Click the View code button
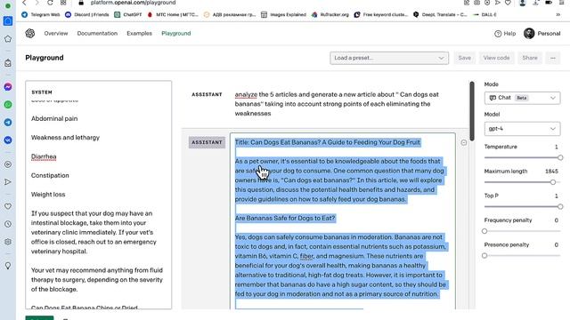 [x=497, y=58]
